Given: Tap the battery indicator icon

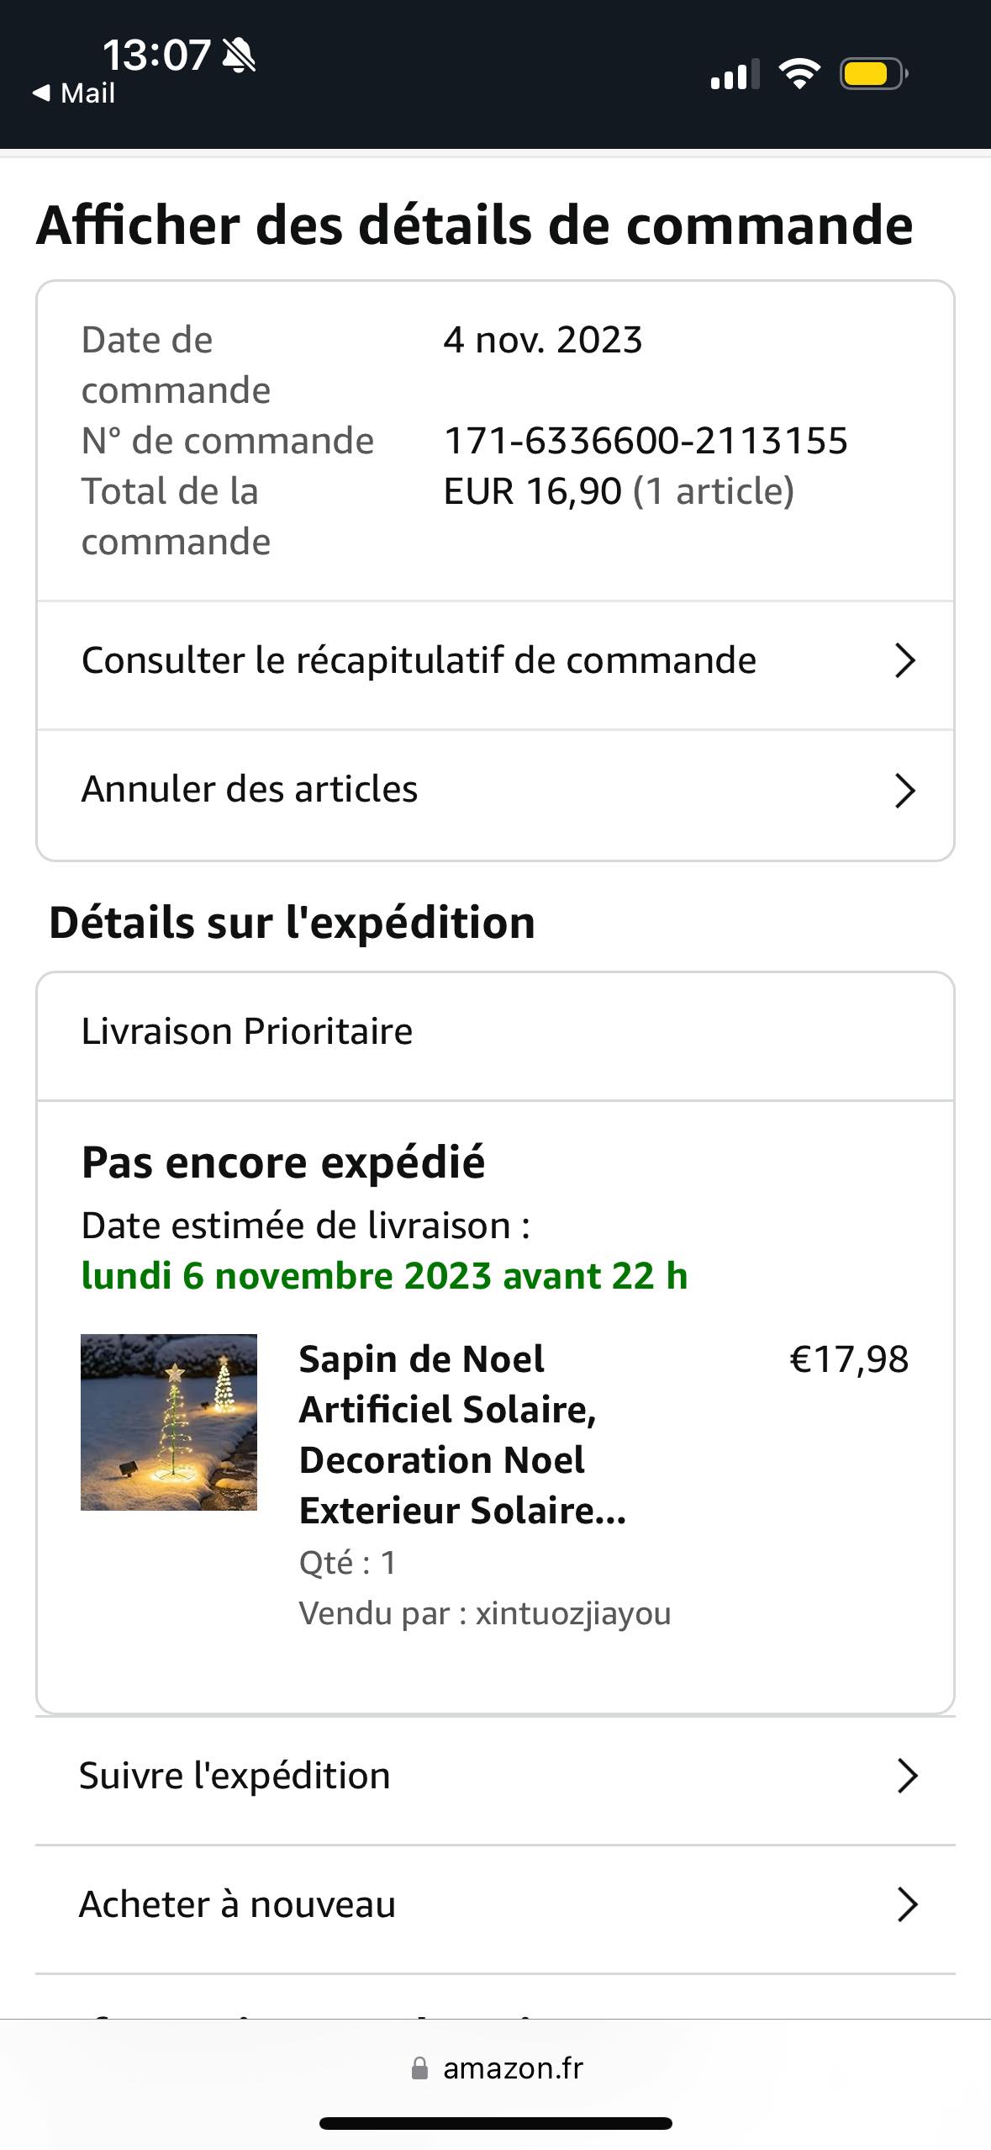Looking at the screenshot, I should pyautogui.click(x=872, y=74).
